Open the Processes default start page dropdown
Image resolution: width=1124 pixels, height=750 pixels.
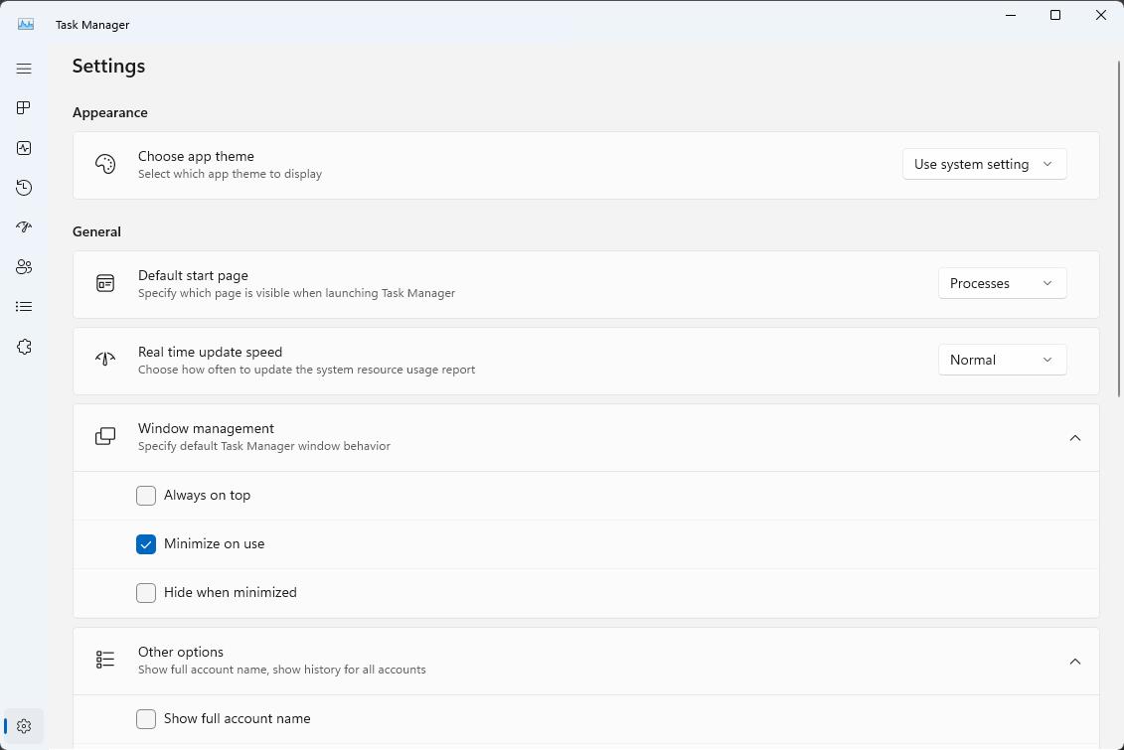[x=1002, y=284]
